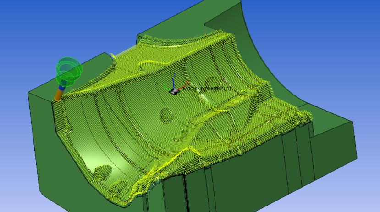Click empty blue background in top-left corner

click(18, 14)
